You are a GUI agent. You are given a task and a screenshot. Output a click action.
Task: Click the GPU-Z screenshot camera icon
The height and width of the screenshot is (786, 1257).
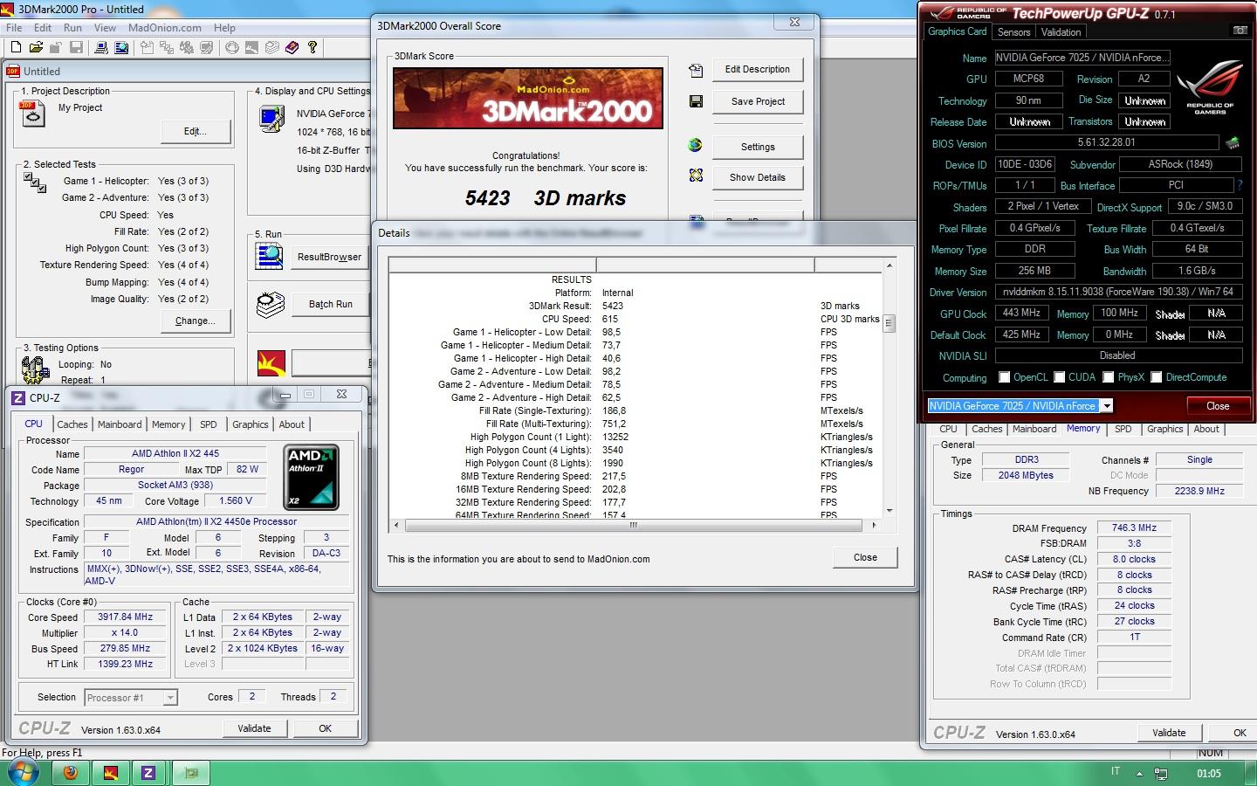coord(1240,31)
